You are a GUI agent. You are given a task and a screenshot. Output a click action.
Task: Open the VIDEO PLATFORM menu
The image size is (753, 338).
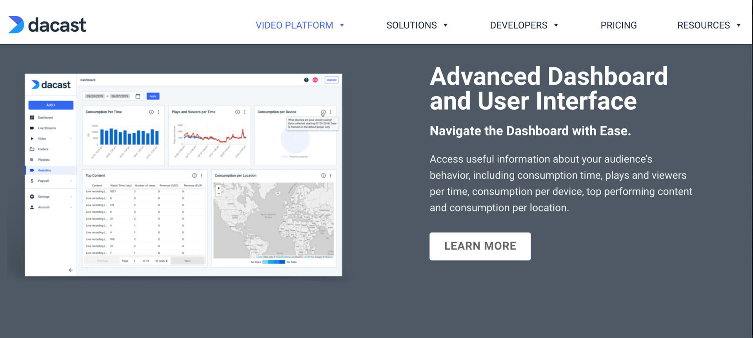point(294,25)
